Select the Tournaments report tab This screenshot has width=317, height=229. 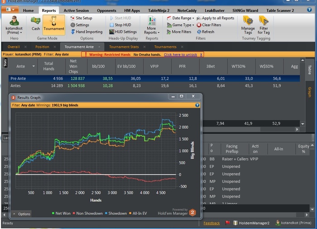click(x=165, y=47)
